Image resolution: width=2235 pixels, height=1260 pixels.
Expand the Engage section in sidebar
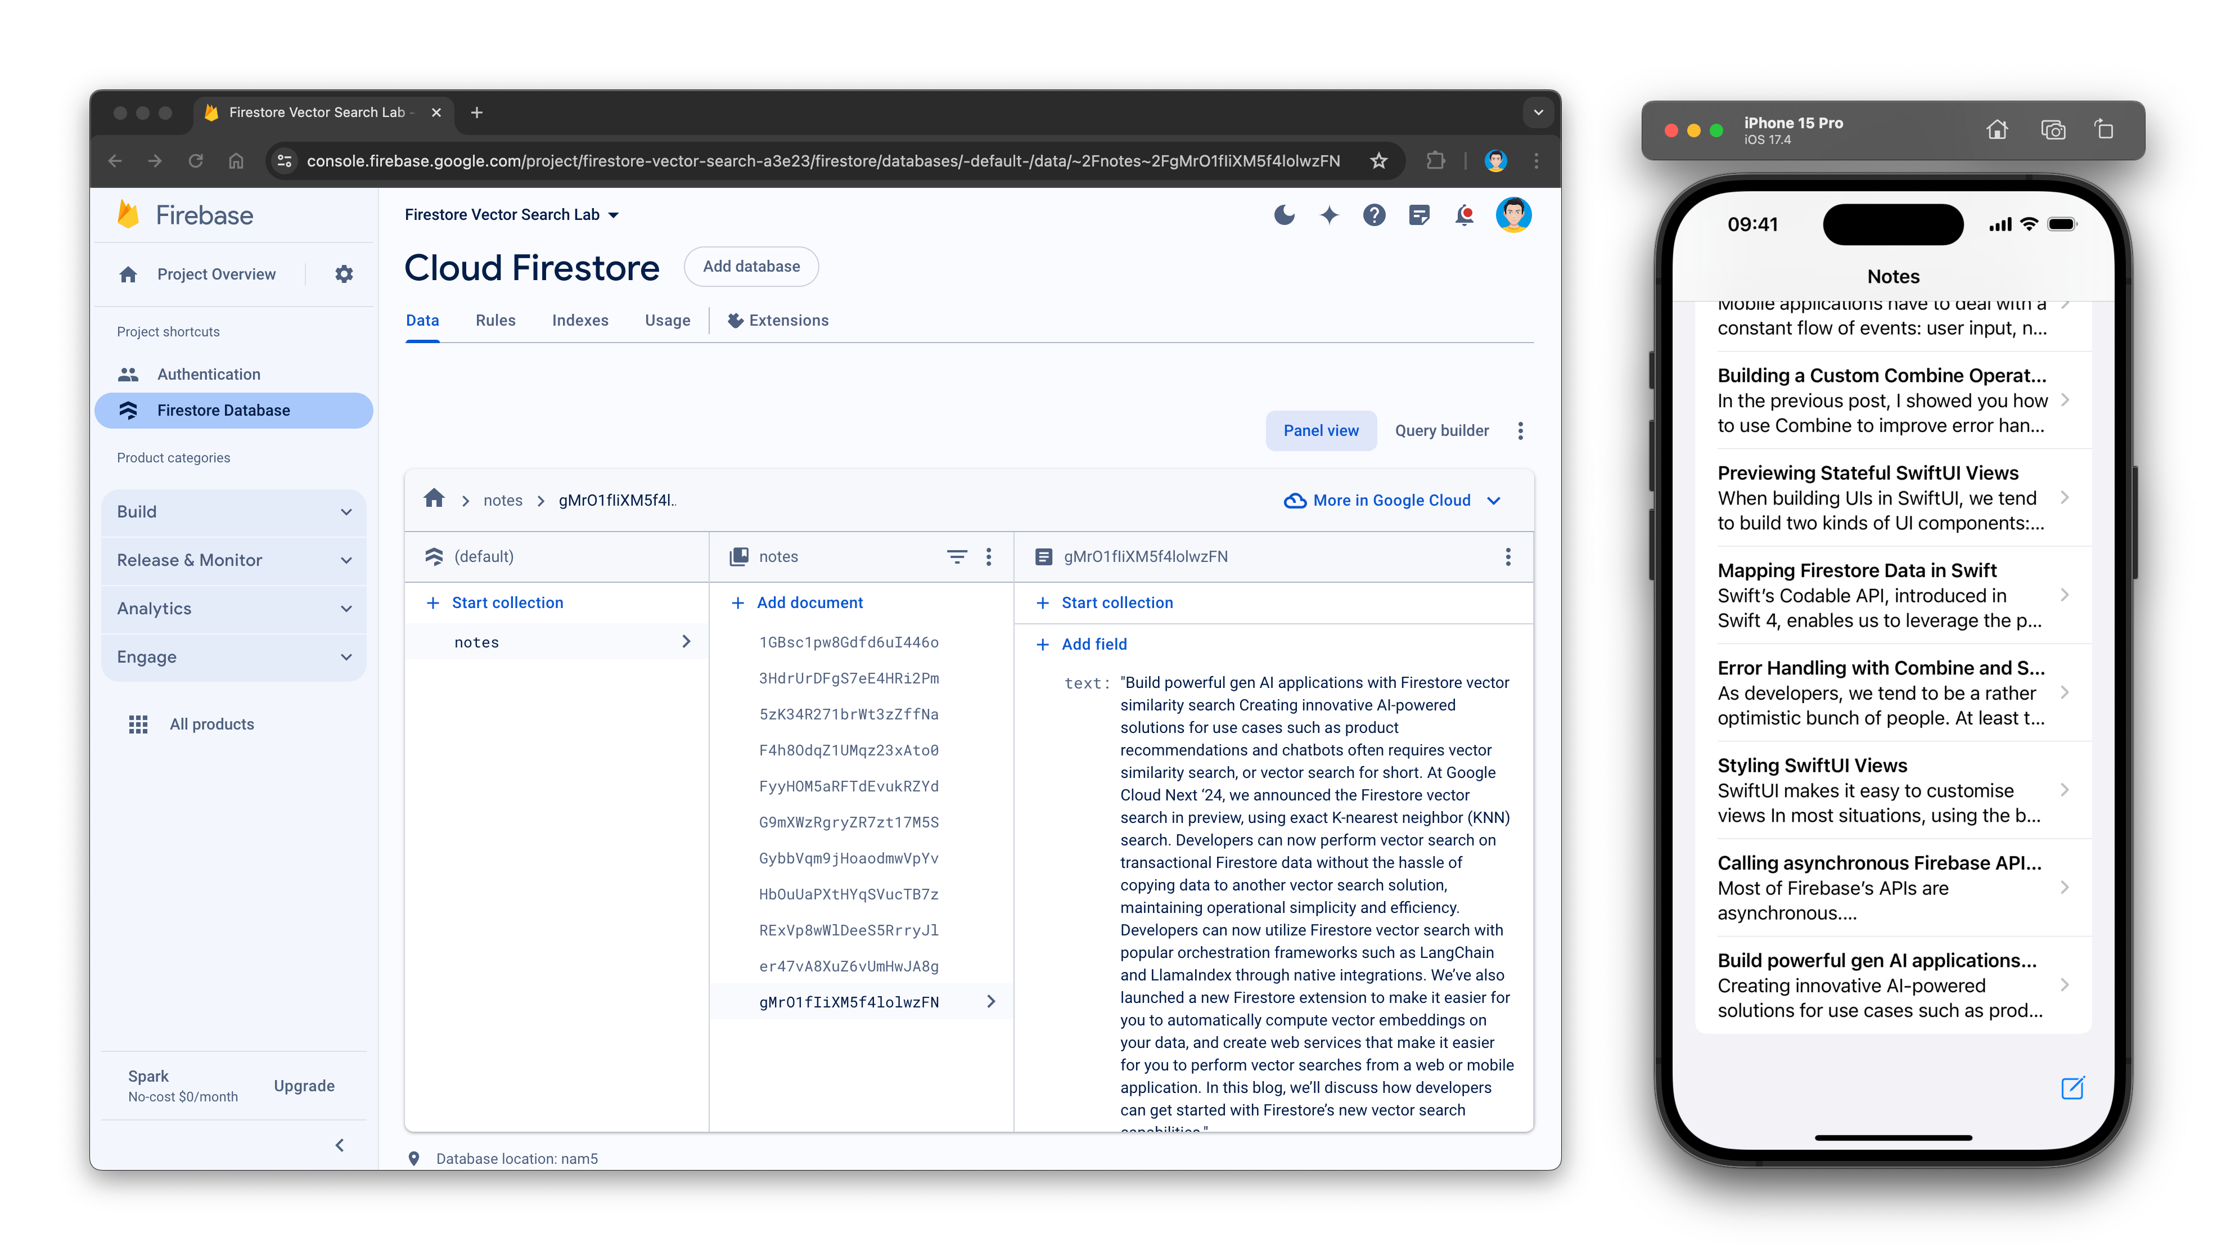click(x=233, y=657)
